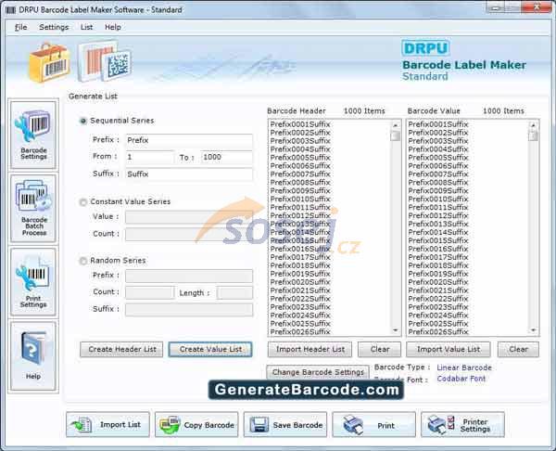The height and width of the screenshot is (451, 556).
Task: Open the Settings menu
Action: (x=54, y=27)
